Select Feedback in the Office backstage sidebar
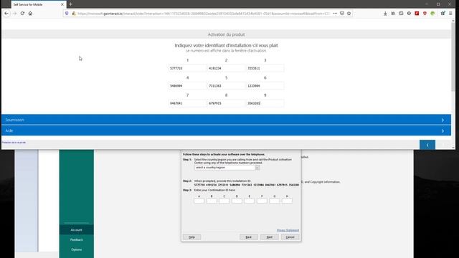The height and width of the screenshot is (258, 459). click(x=77, y=240)
